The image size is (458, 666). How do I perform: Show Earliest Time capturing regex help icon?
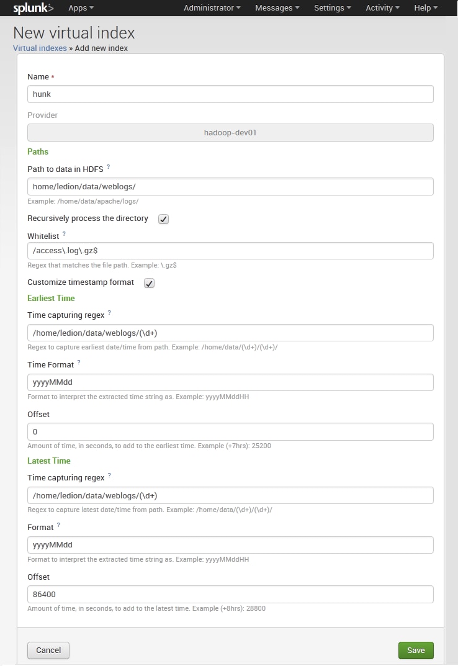(109, 313)
